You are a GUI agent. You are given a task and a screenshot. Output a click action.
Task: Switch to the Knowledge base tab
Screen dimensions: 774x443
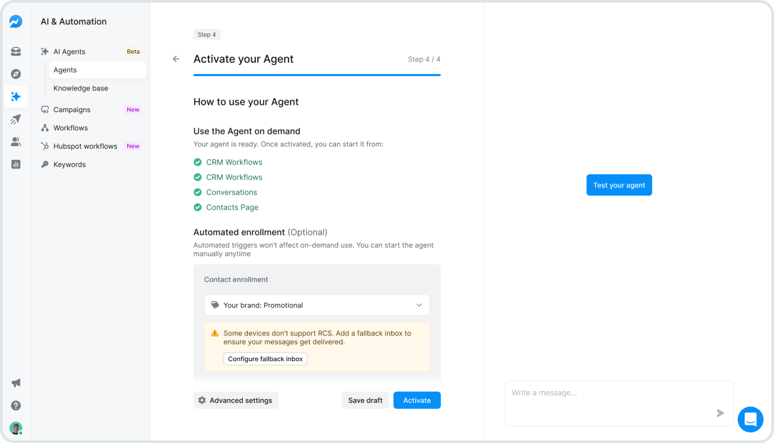coord(81,88)
